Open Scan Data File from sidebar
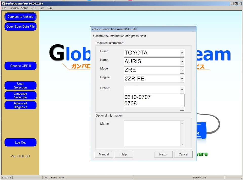Image resolution: width=243 pixels, height=180 pixels. (x=20, y=27)
